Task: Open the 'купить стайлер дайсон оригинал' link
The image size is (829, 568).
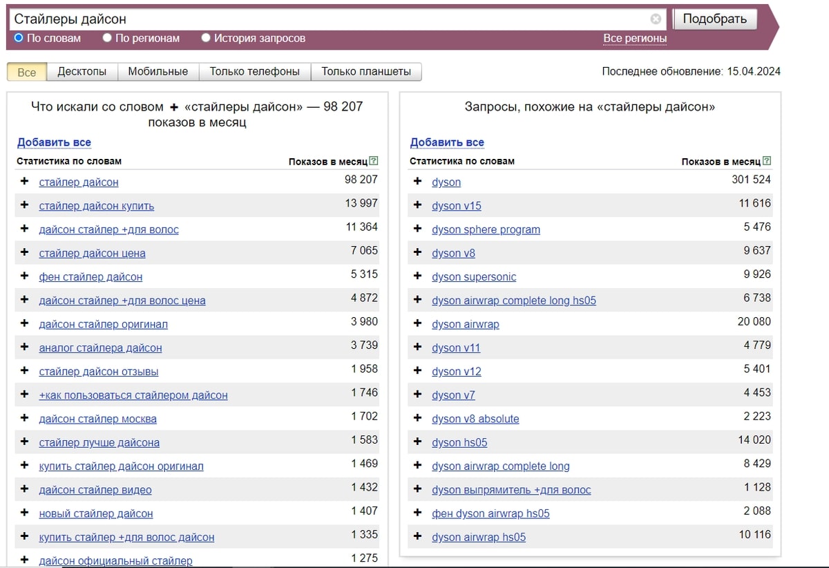Action: pos(122,466)
